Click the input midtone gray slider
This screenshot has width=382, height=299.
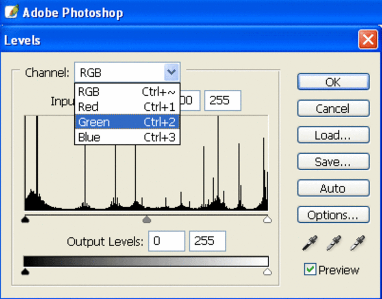point(147,219)
